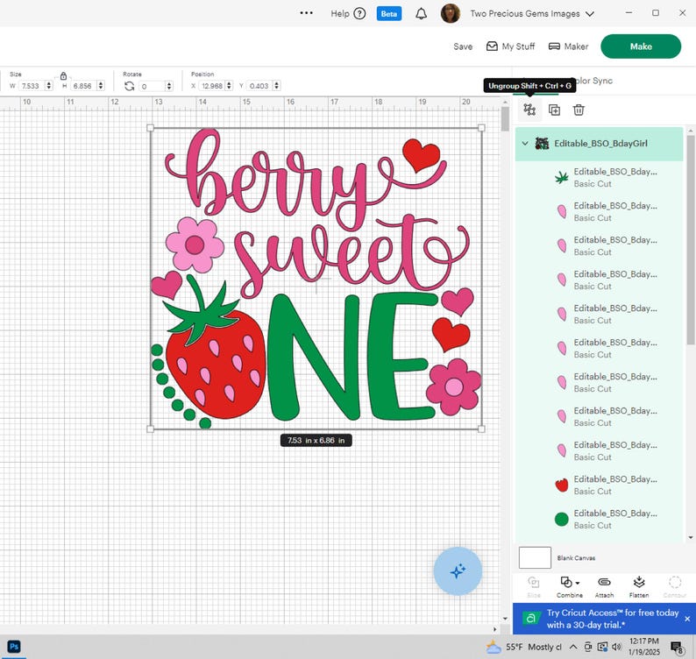Delete selected layer with trash icon
Viewport: 696px width, 659px height.
point(579,110)
